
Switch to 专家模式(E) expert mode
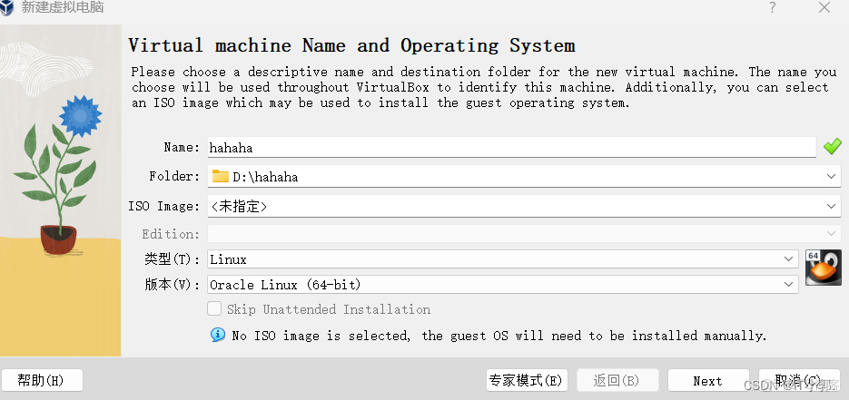click(x=527, y=380)
